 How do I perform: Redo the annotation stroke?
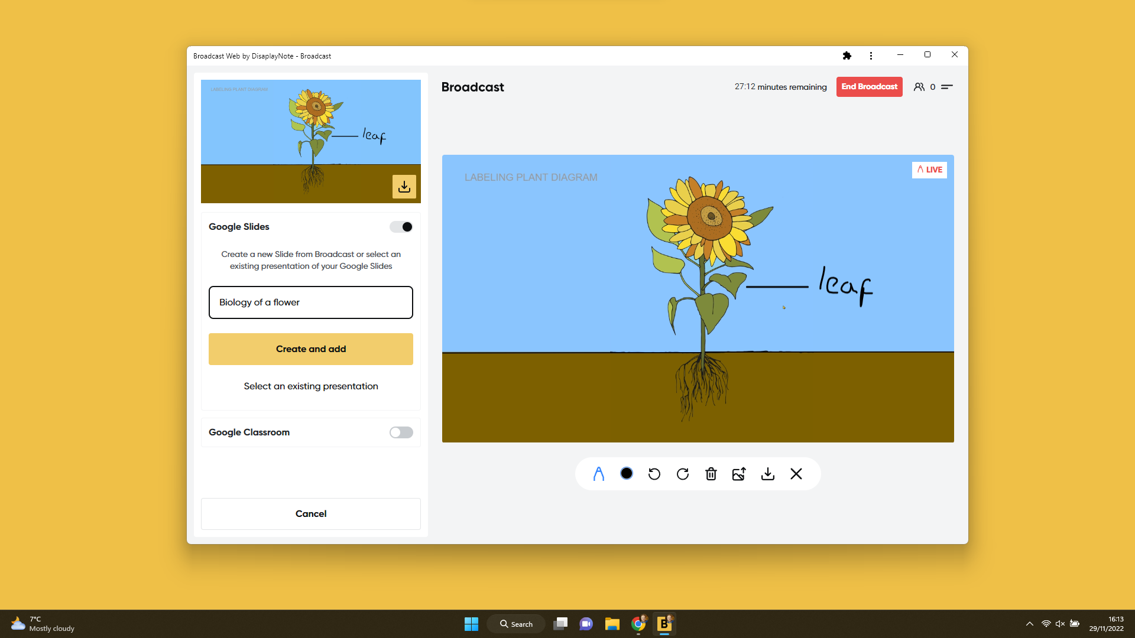click(683, 473)
